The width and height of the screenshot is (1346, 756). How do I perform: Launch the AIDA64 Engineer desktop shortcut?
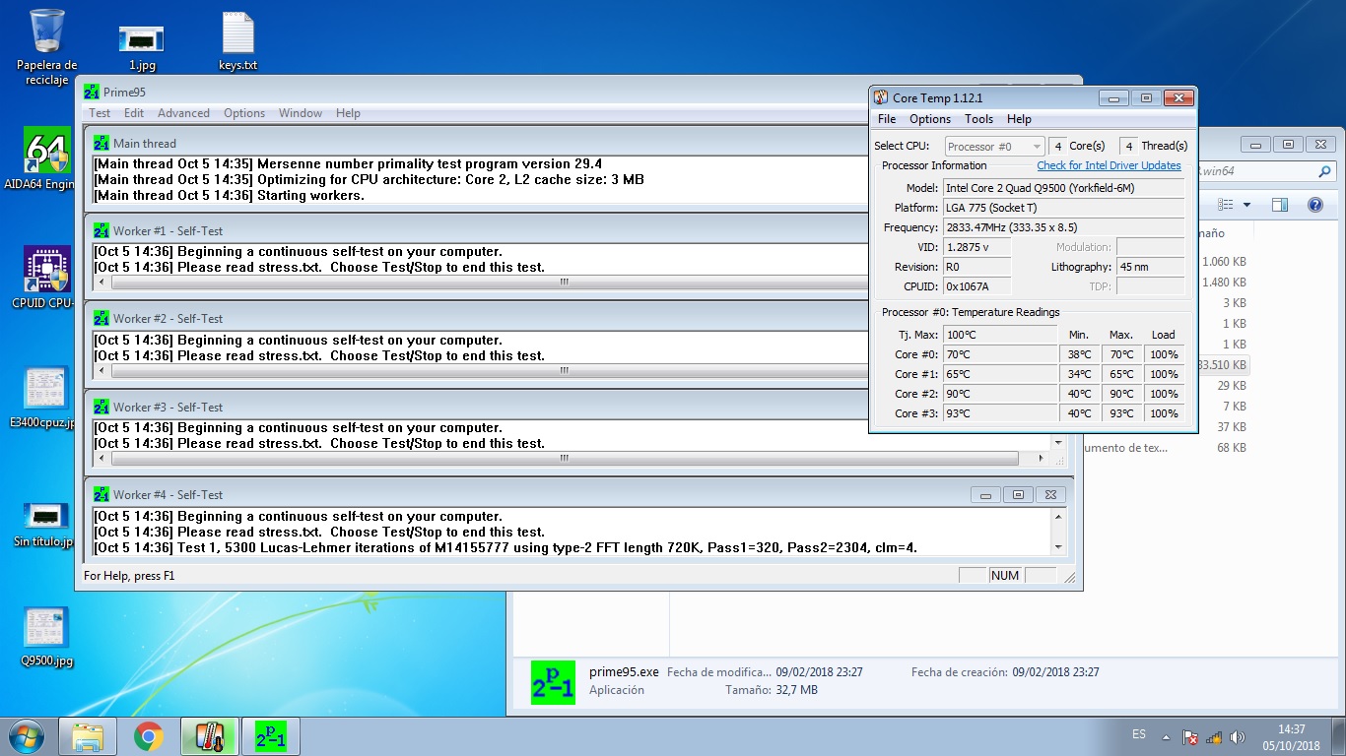(46, 157)
